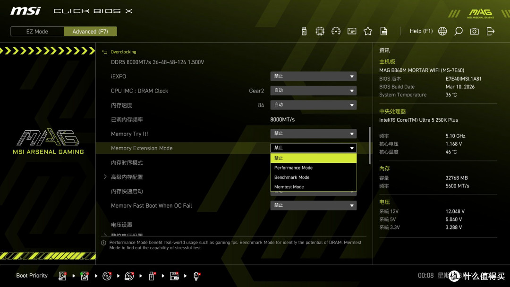The width and height of the screenshot is (510, 287).
Task: Click the settings list scrollbar
Action: [x=369, y=145]
